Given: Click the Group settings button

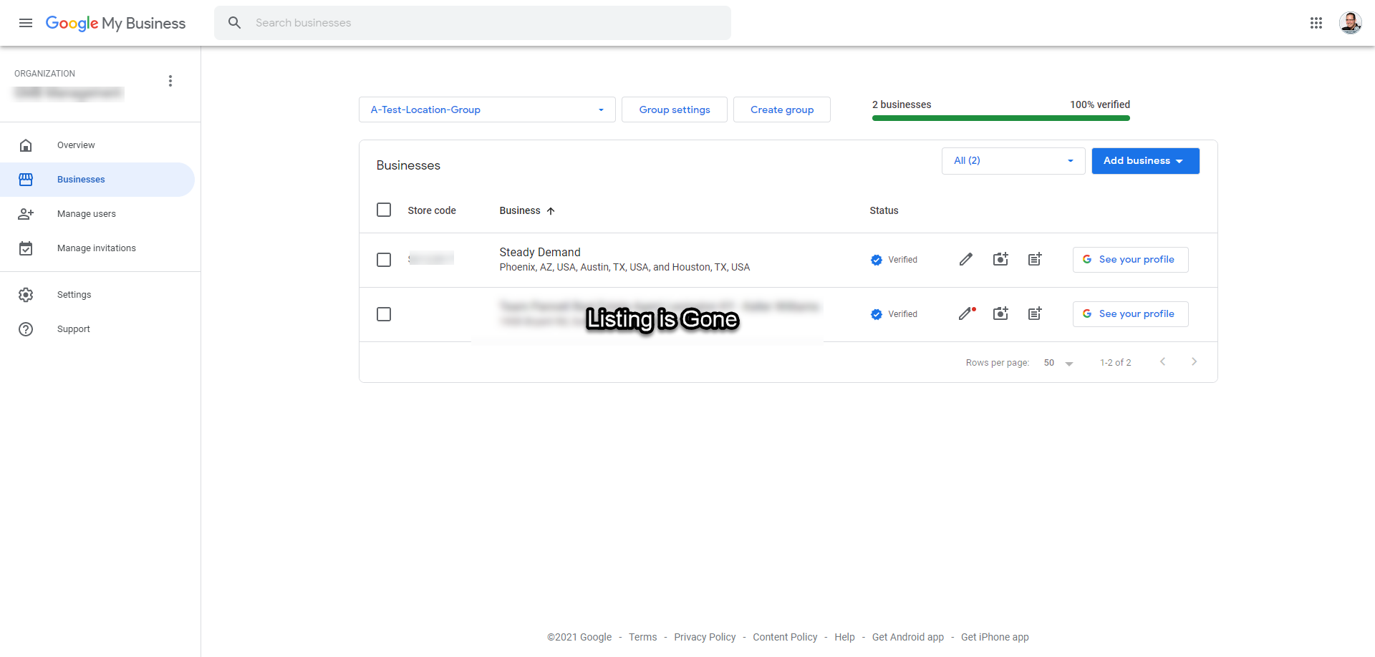Looking at the screenshot, I should pyautogui.click(x=674, y=109).
